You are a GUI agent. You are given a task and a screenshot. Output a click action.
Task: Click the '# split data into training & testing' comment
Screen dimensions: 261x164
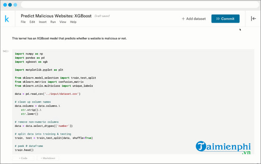[x=43, y=134]
